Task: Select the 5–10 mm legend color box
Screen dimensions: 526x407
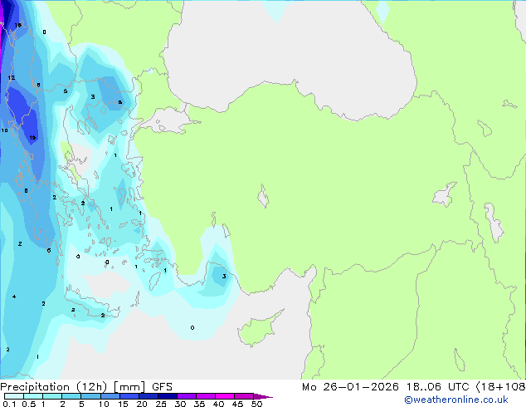Action: 91,396
